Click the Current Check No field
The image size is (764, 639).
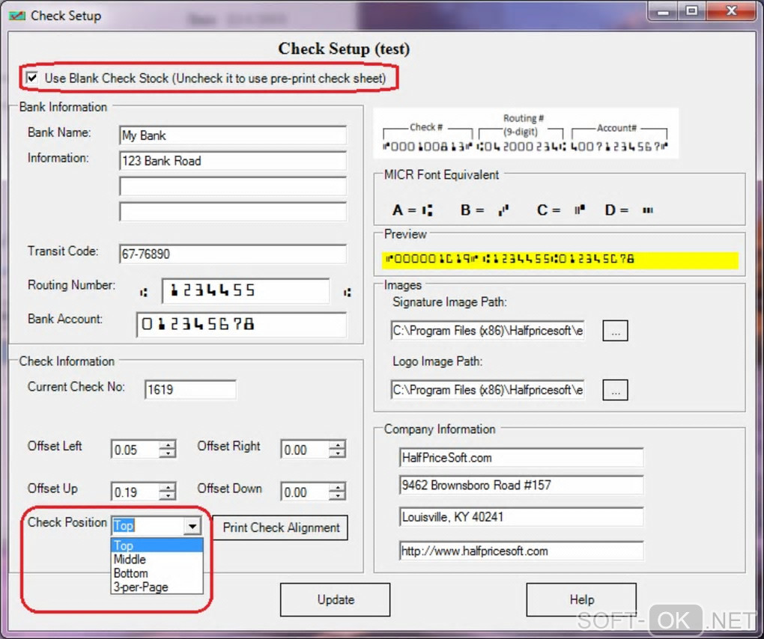coord(190,389)
